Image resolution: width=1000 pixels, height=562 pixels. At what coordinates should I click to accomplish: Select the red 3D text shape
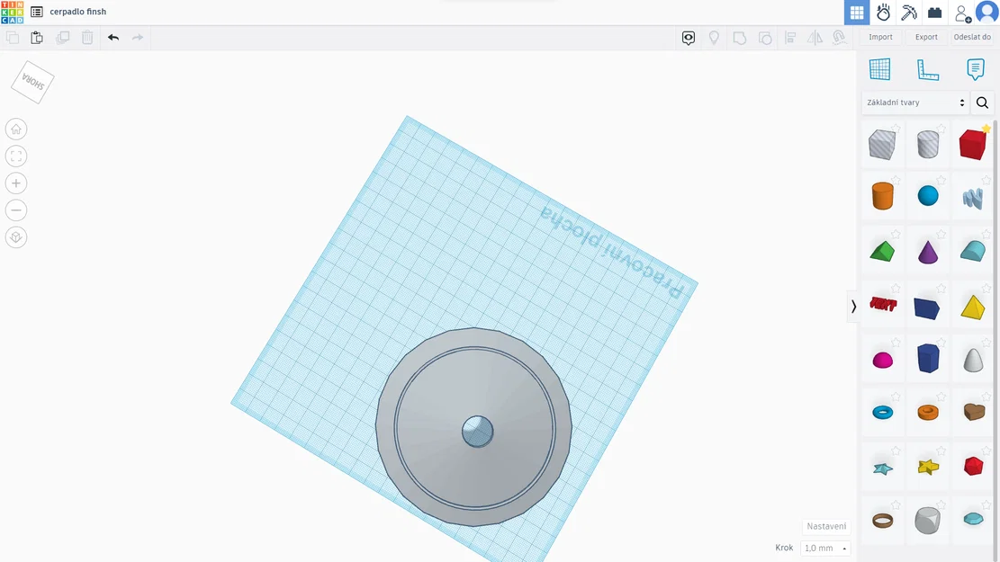883,304
